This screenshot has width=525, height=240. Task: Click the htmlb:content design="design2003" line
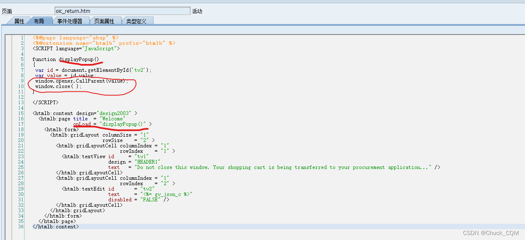[85, 113]
